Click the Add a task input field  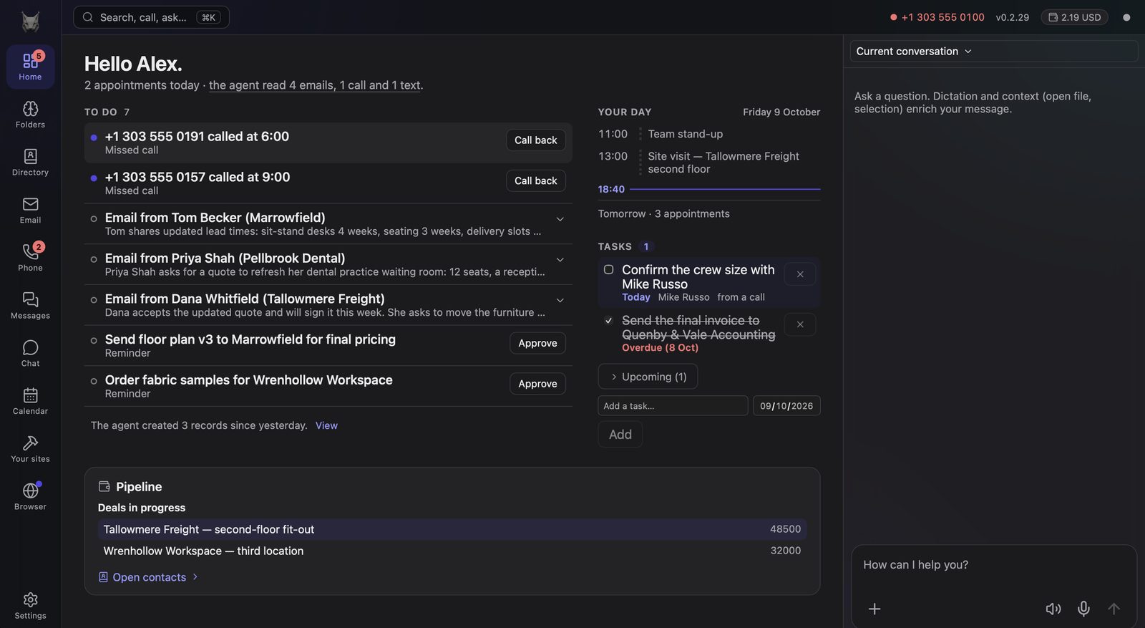(x=673, y=406)
